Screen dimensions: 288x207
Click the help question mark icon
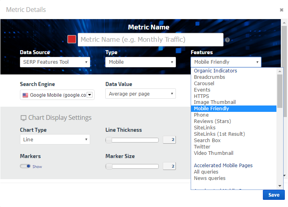[227, 40]
